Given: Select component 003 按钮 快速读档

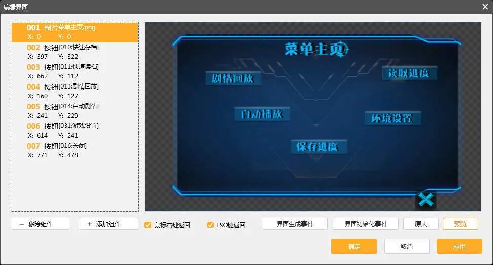Looking at the screenshot, I should [74, 71].
